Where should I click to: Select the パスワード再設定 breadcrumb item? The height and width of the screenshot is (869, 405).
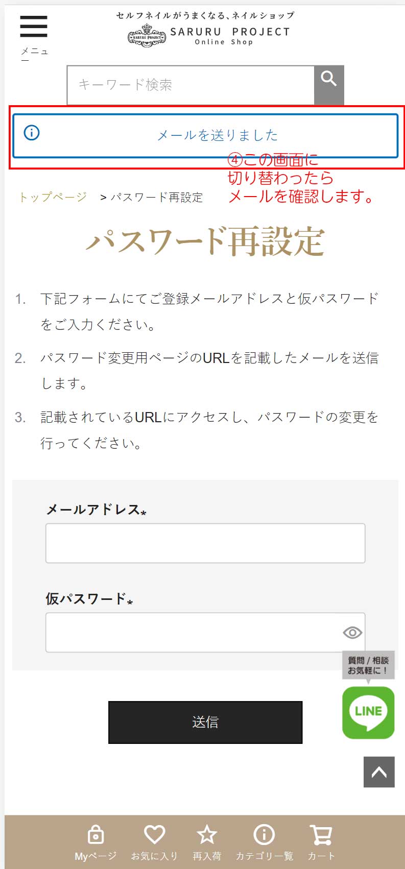coord(157,197)
